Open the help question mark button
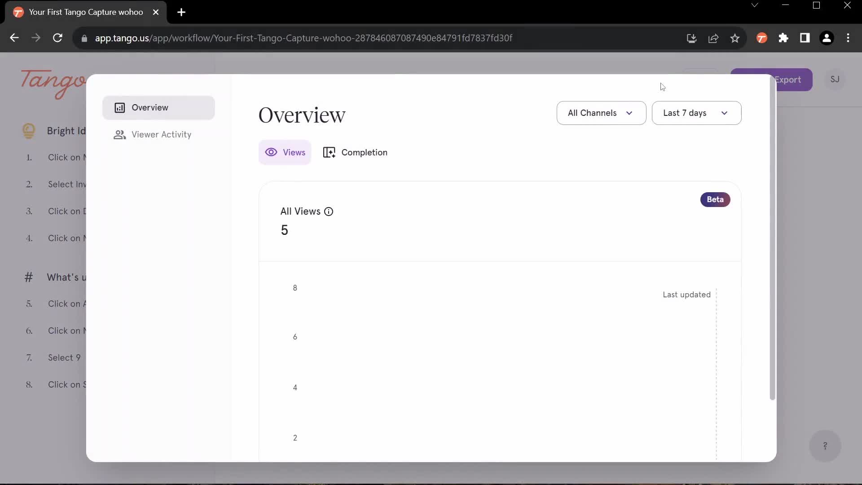The image size is (862, 485). [x=825, y=446]
